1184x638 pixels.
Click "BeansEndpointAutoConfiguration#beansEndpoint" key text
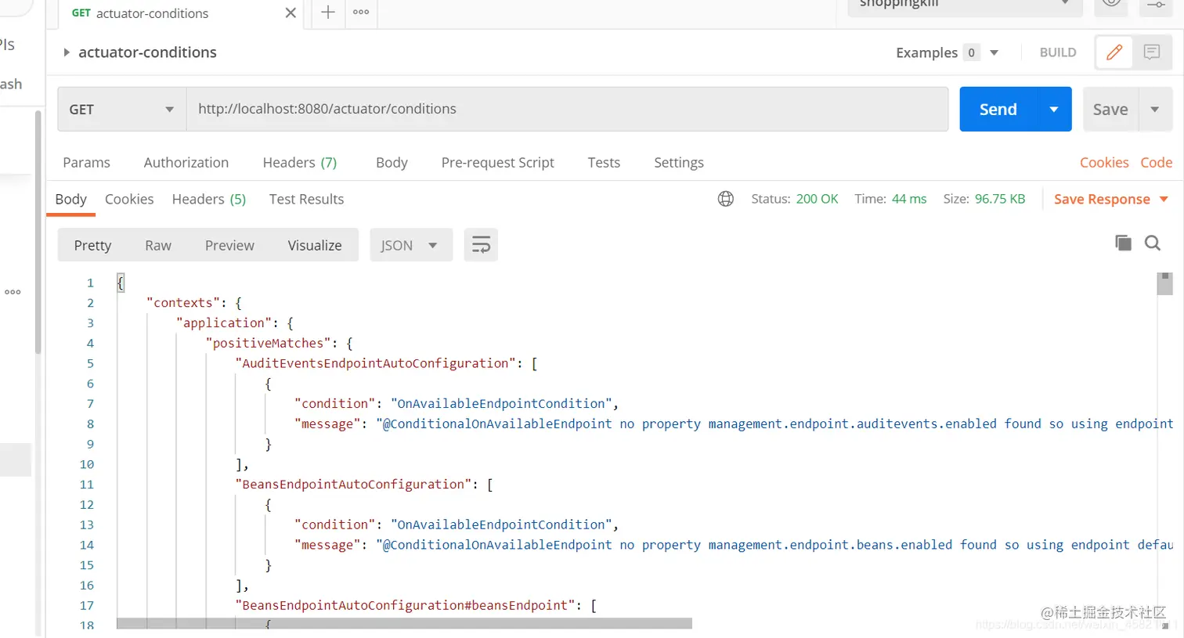[x=406, y=605]
